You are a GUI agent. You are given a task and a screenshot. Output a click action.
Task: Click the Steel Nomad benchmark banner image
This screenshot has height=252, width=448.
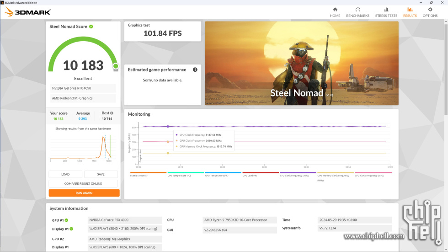click(301, 63)
